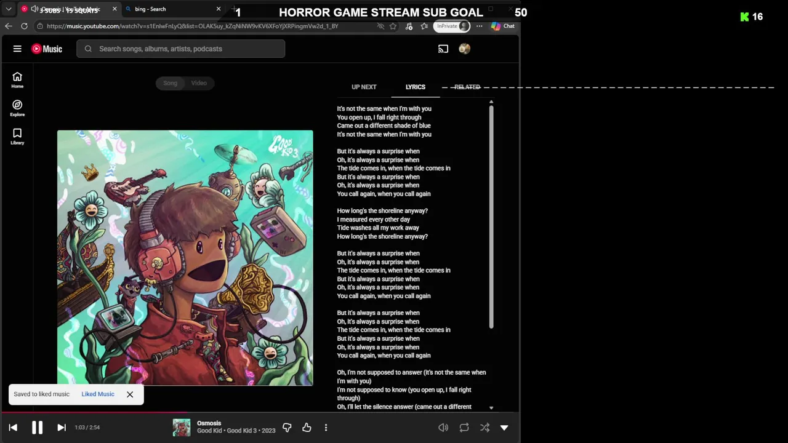Open Library in the sidebar
The image size is (788, 443).
(17, 137)
